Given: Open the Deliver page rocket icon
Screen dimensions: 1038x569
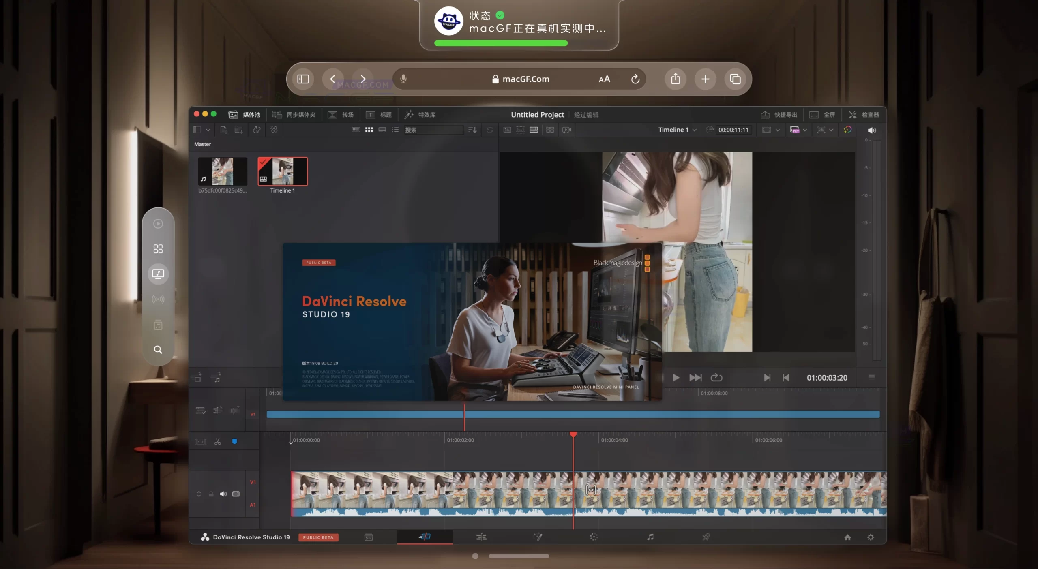Looking at the screenshot, I should coord(706,537).
